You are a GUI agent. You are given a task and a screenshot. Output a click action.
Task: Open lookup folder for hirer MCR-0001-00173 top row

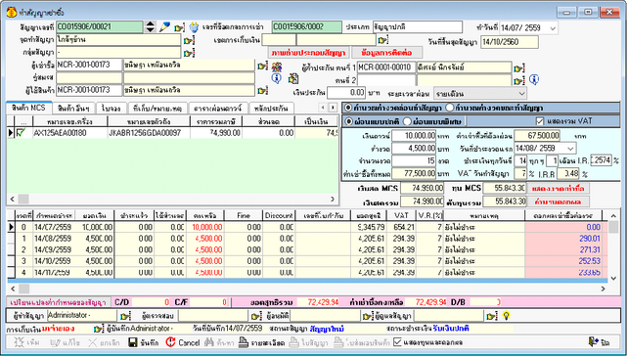pos(263,66)
